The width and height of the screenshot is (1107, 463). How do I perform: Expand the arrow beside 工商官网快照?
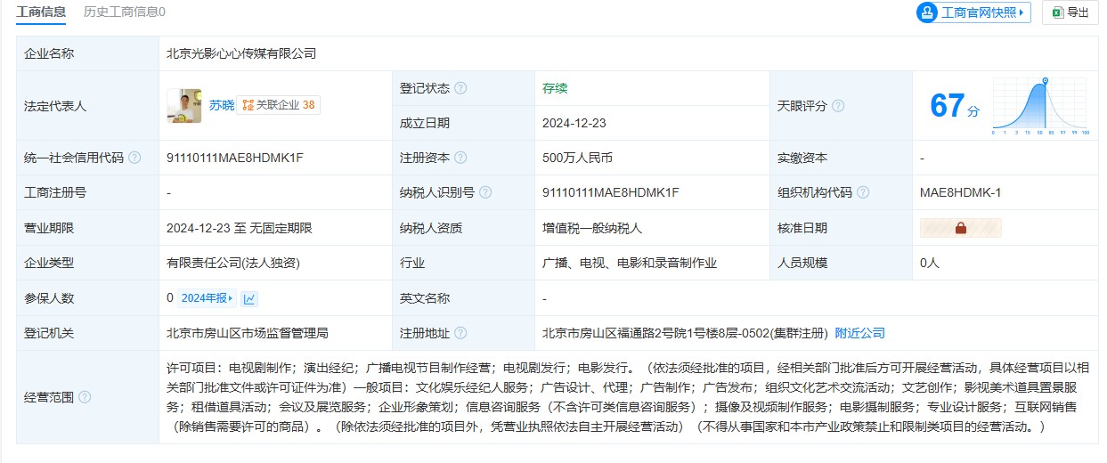click(x=1022, y=12)
